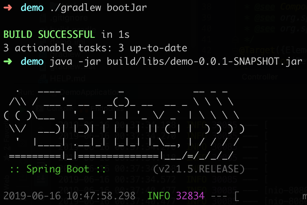This screenshot has height=205, width=307.
Task: Click 'demo' directory before java command
Action: pos(32,61)
